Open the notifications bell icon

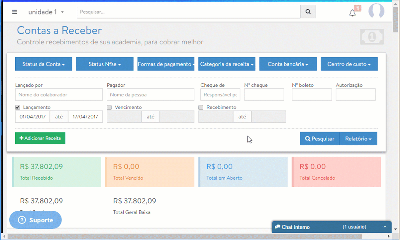pos(352,13)
